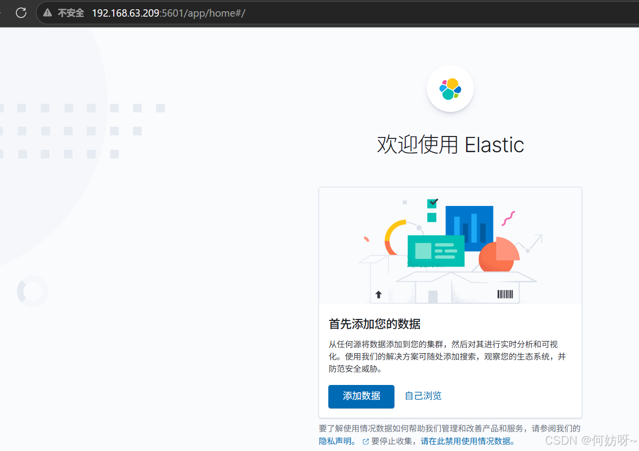639x451 pixels.
Task: Click the 添加数据 button
Action: (361, 396)
